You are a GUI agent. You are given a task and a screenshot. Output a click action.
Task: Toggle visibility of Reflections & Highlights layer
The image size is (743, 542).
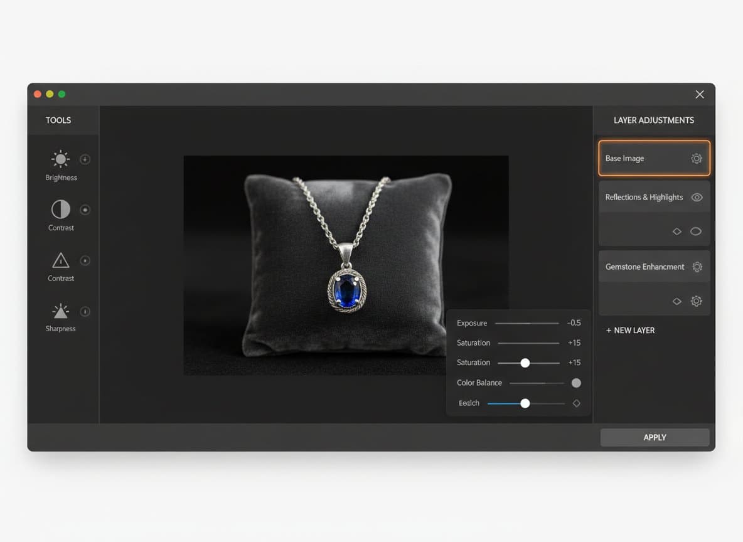coord(697,197)
